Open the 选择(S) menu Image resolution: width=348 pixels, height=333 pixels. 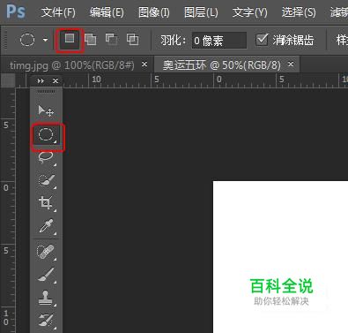(x=299, y=12)
